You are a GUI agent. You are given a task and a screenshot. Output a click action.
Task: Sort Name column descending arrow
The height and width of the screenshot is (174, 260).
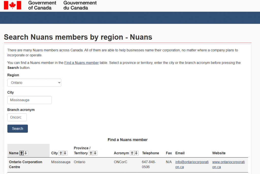click(x=26, y=153)
